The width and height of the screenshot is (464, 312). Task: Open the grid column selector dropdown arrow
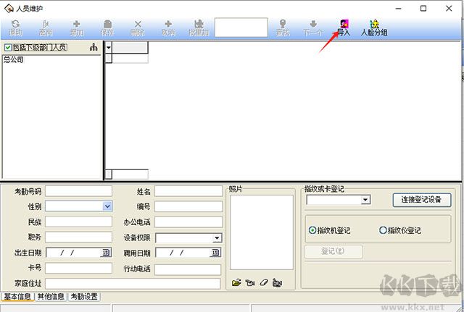(109, 48)
